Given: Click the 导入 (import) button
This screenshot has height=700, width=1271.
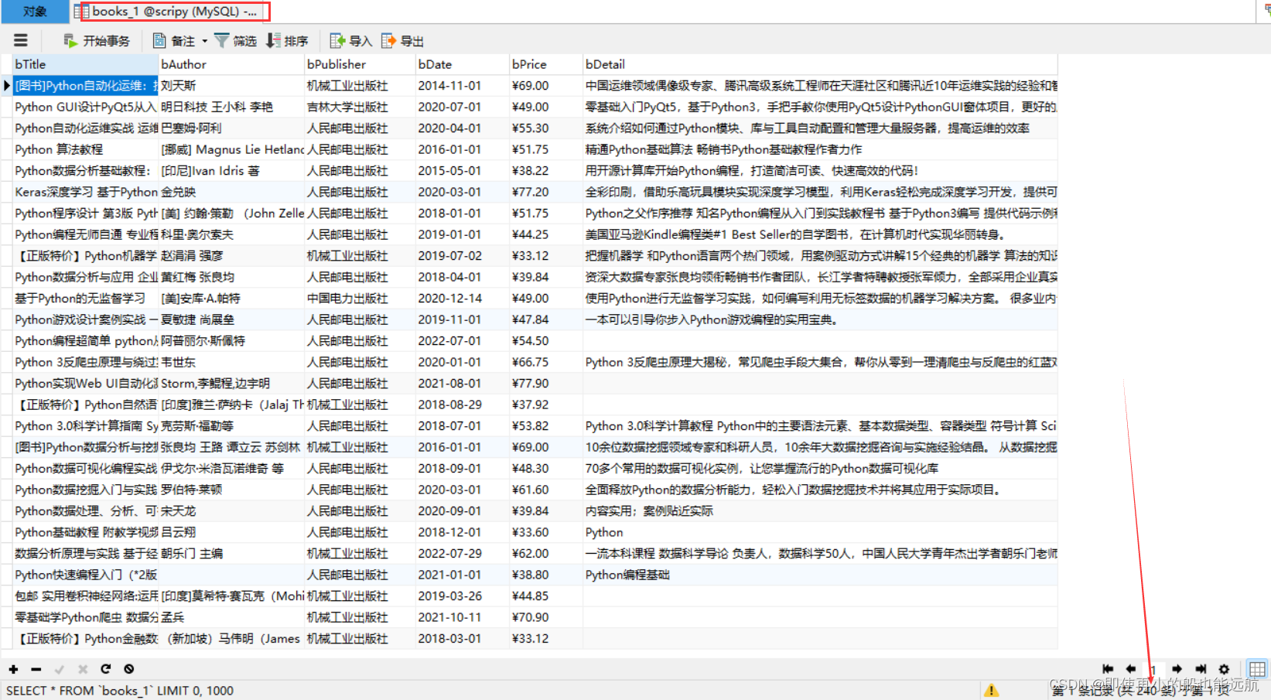Looking at the screenshot, I should pyautogui.click(x=351, y=41).
